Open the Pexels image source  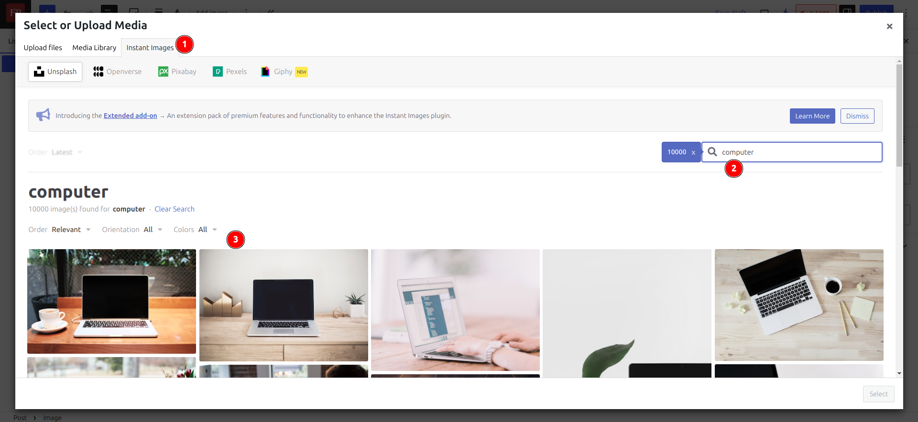pos(229,72)
